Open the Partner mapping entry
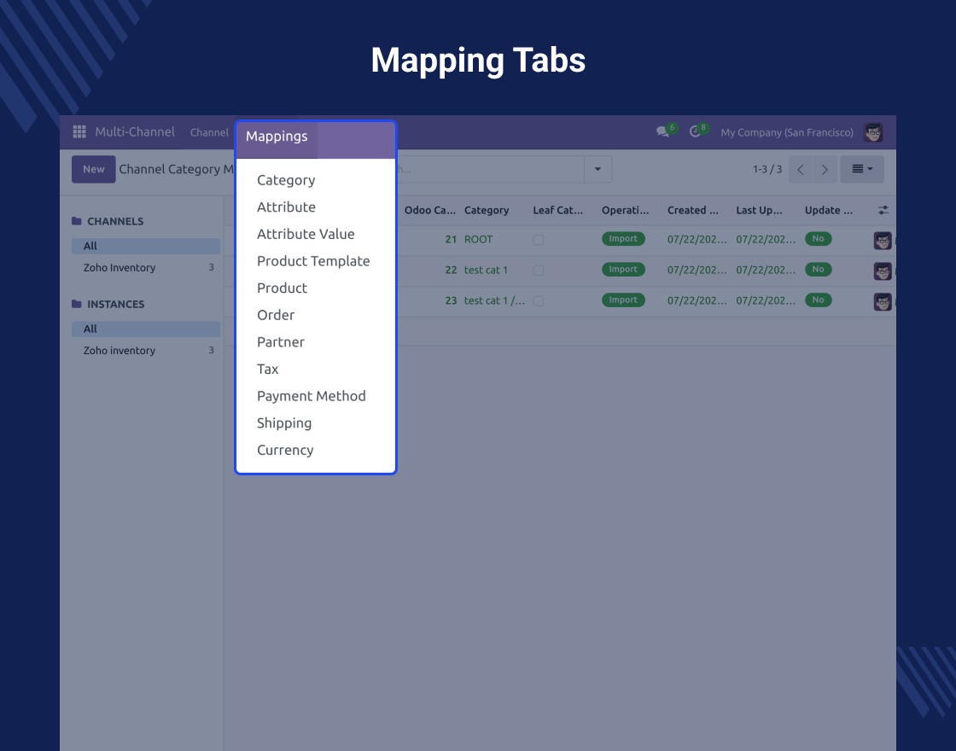Screen dimensions: 956x751 (281, 341)
